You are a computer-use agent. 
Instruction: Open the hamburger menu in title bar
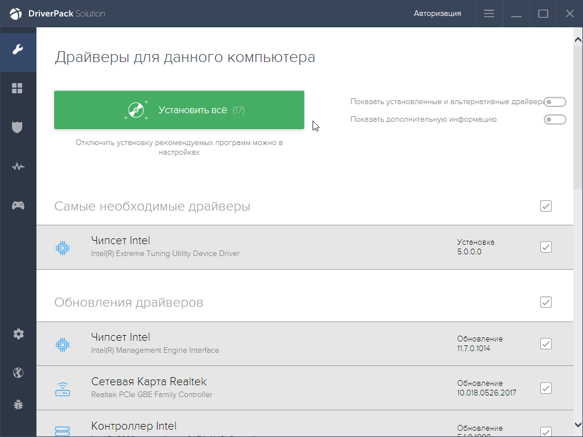[488, 13]
